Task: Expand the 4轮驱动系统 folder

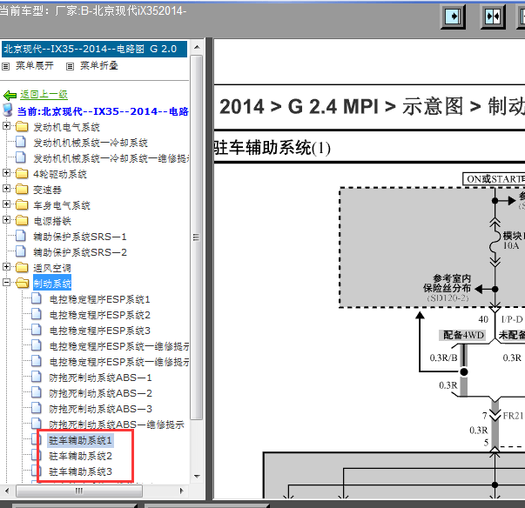Action: (x=6, y=172)
